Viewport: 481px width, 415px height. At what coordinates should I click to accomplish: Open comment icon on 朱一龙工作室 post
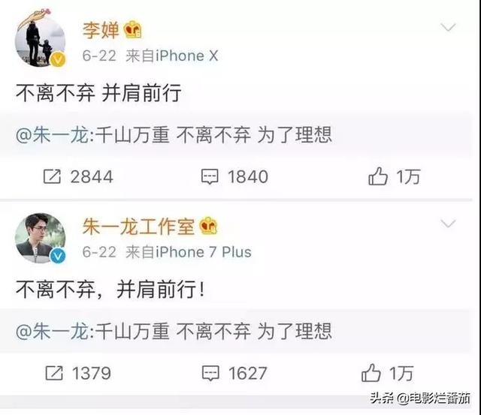tap(210, 373)
